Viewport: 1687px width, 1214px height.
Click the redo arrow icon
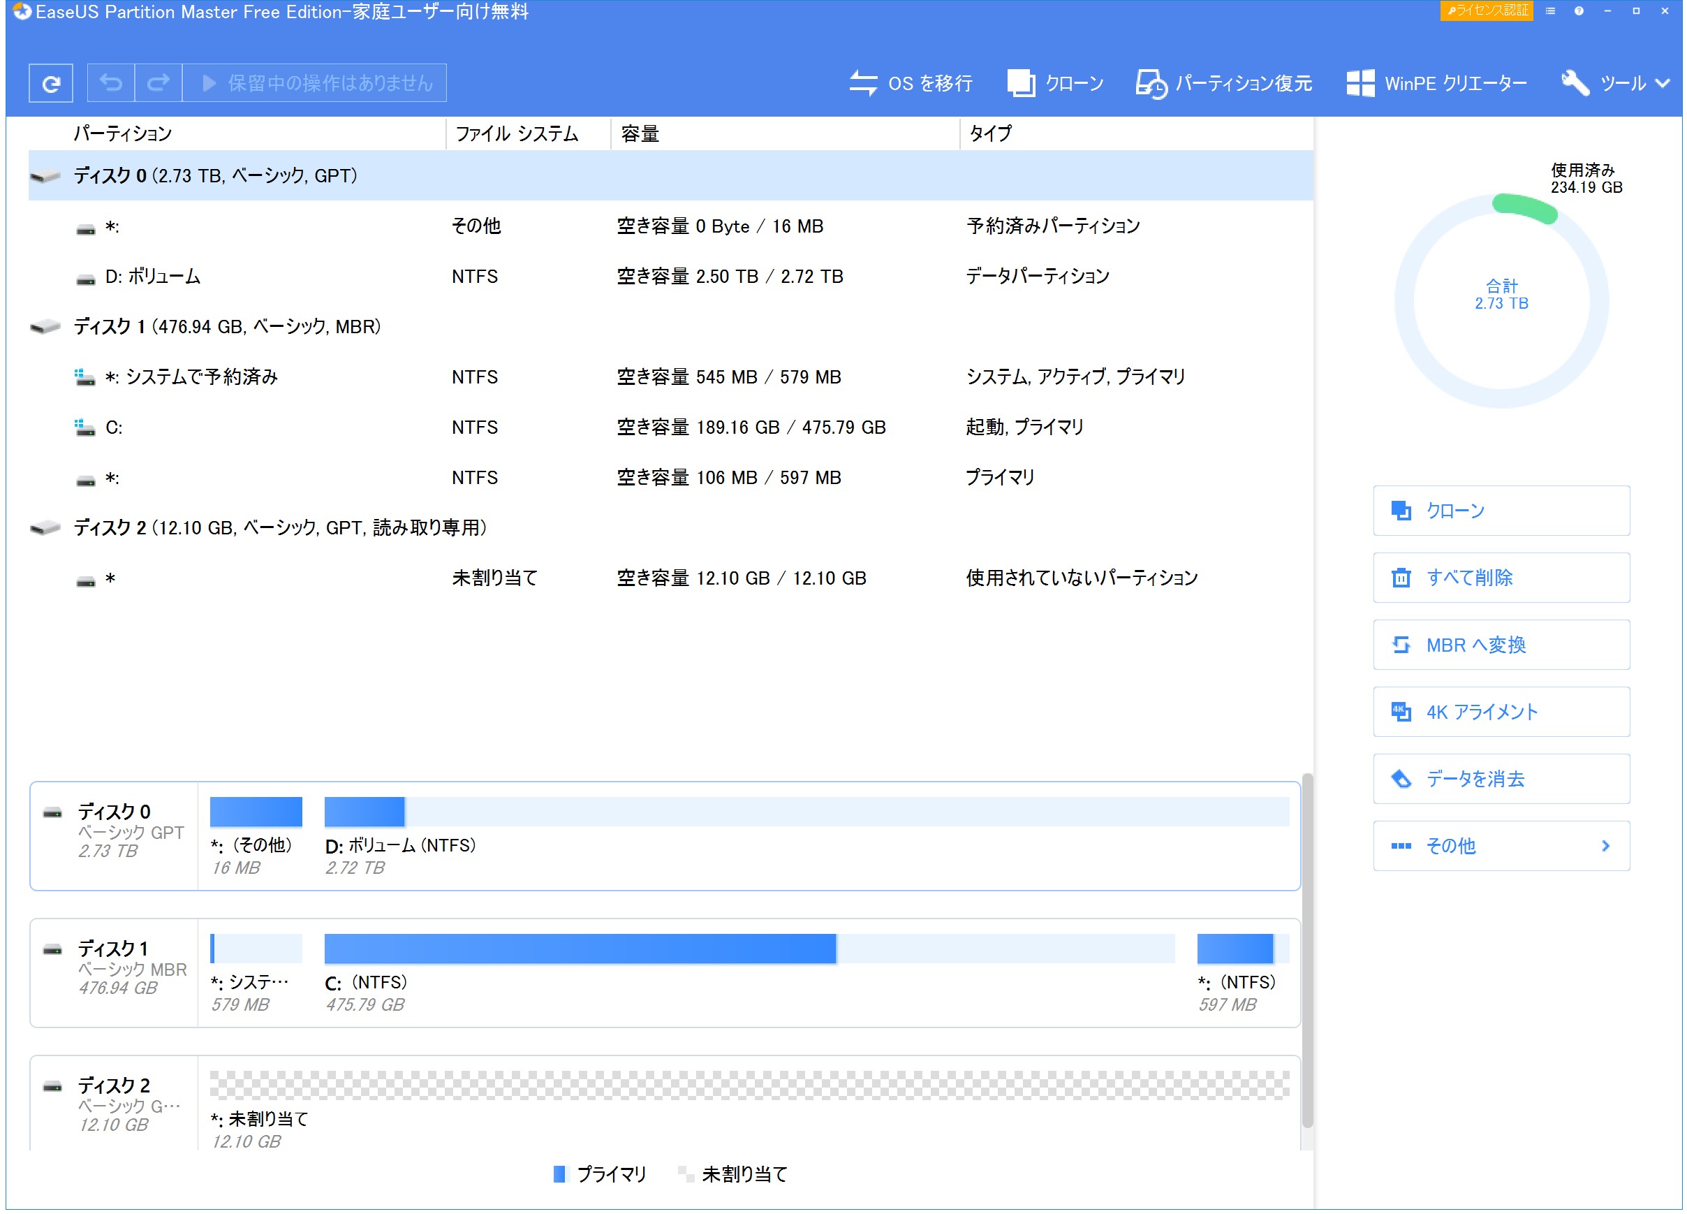pos(158,82)
